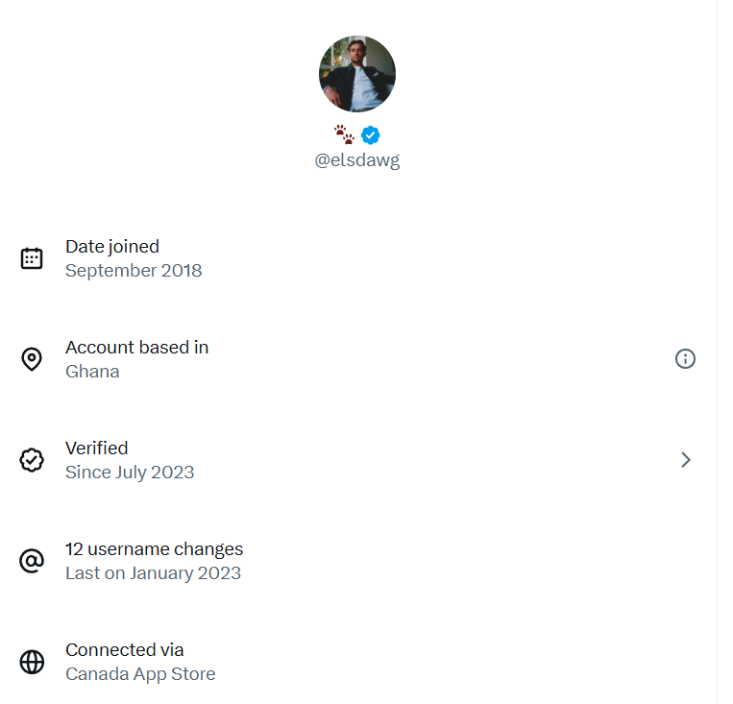Click the blue verified checkmark badge
The height and width of the screenshot is (704, 733).
point(371,135)
